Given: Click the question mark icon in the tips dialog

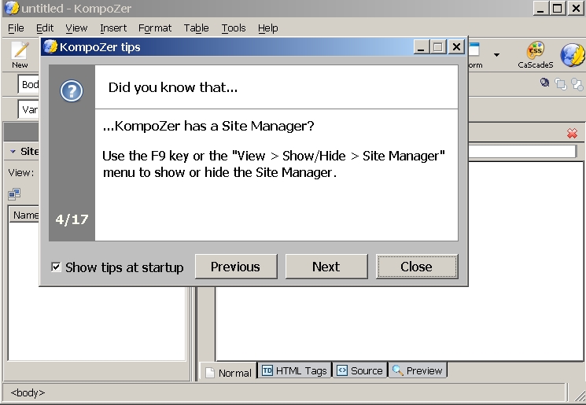Looking at the screenshot, I should 72,90.
